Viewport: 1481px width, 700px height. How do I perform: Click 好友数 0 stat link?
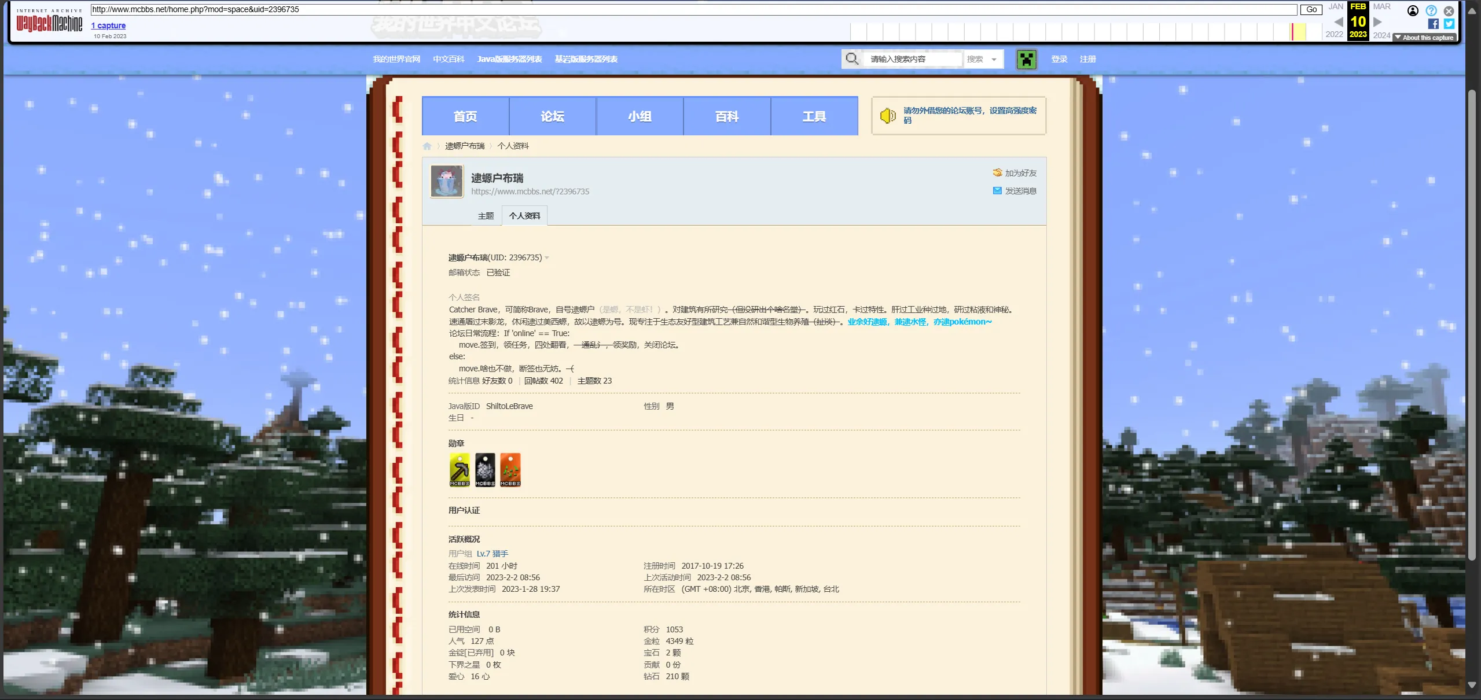tap(497, 381)
